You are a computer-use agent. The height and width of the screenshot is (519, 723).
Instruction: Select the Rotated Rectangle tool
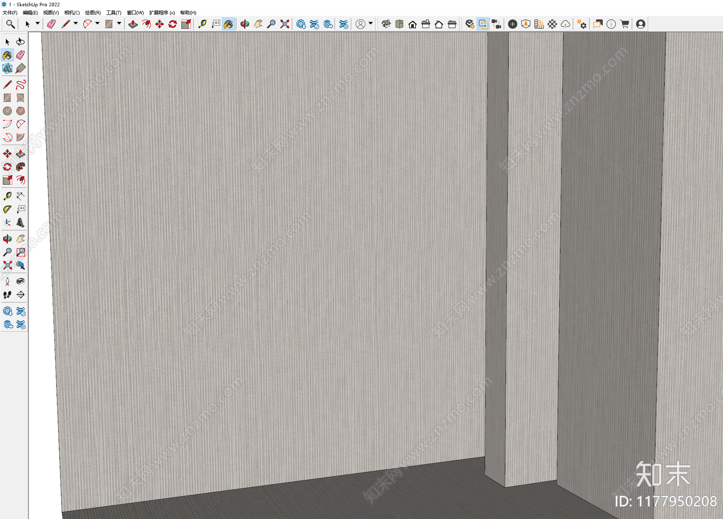tap(20, 98)
